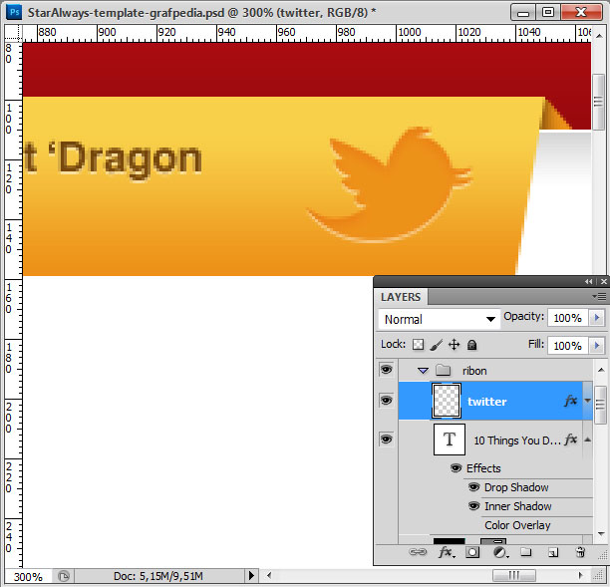Click the 'Dragon' text on the canvas
This screenshot has width=610, height=587.
tap(125, 159)
